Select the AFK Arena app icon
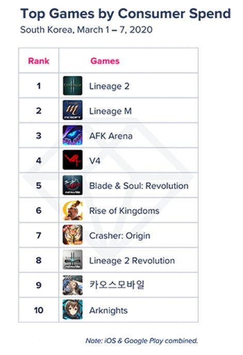 coord(73,135)
